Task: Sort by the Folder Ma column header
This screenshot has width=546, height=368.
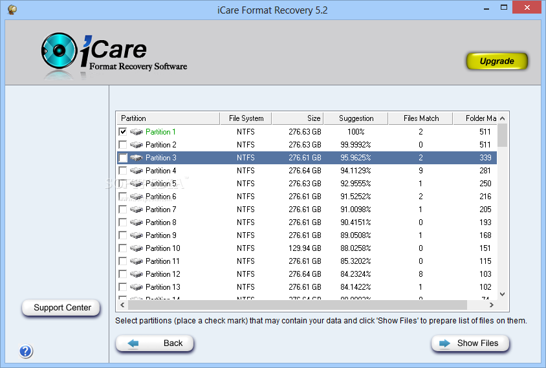Action: [475, 118]
